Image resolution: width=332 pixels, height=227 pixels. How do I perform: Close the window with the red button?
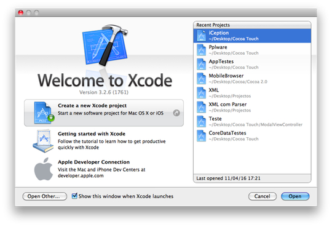point(20,13)
